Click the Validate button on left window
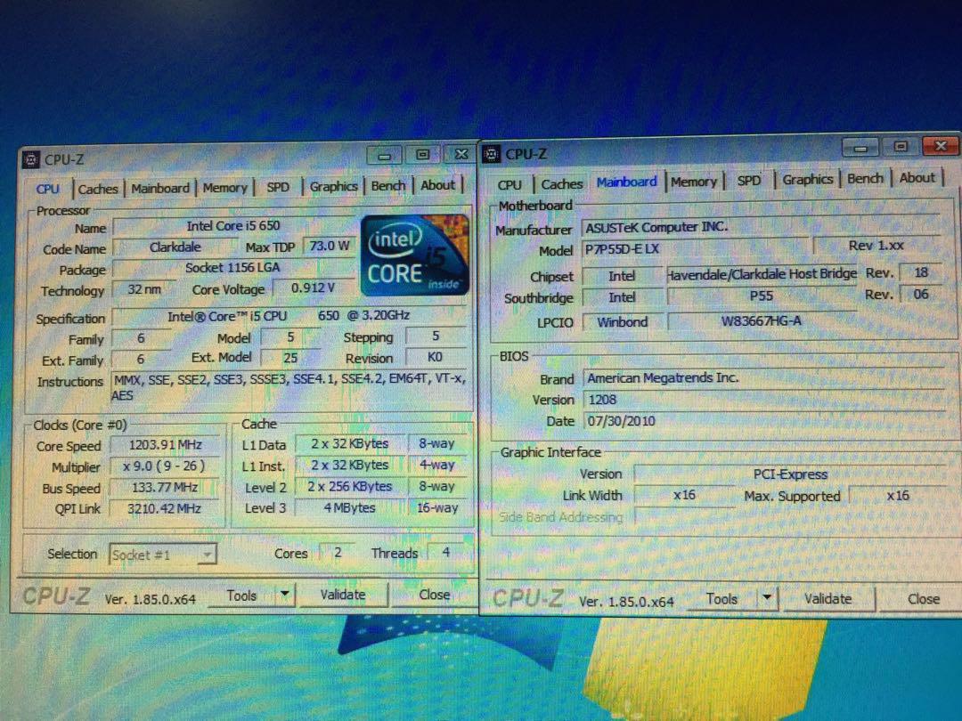This screenshot has height=721, width=962. pos(344,595)
